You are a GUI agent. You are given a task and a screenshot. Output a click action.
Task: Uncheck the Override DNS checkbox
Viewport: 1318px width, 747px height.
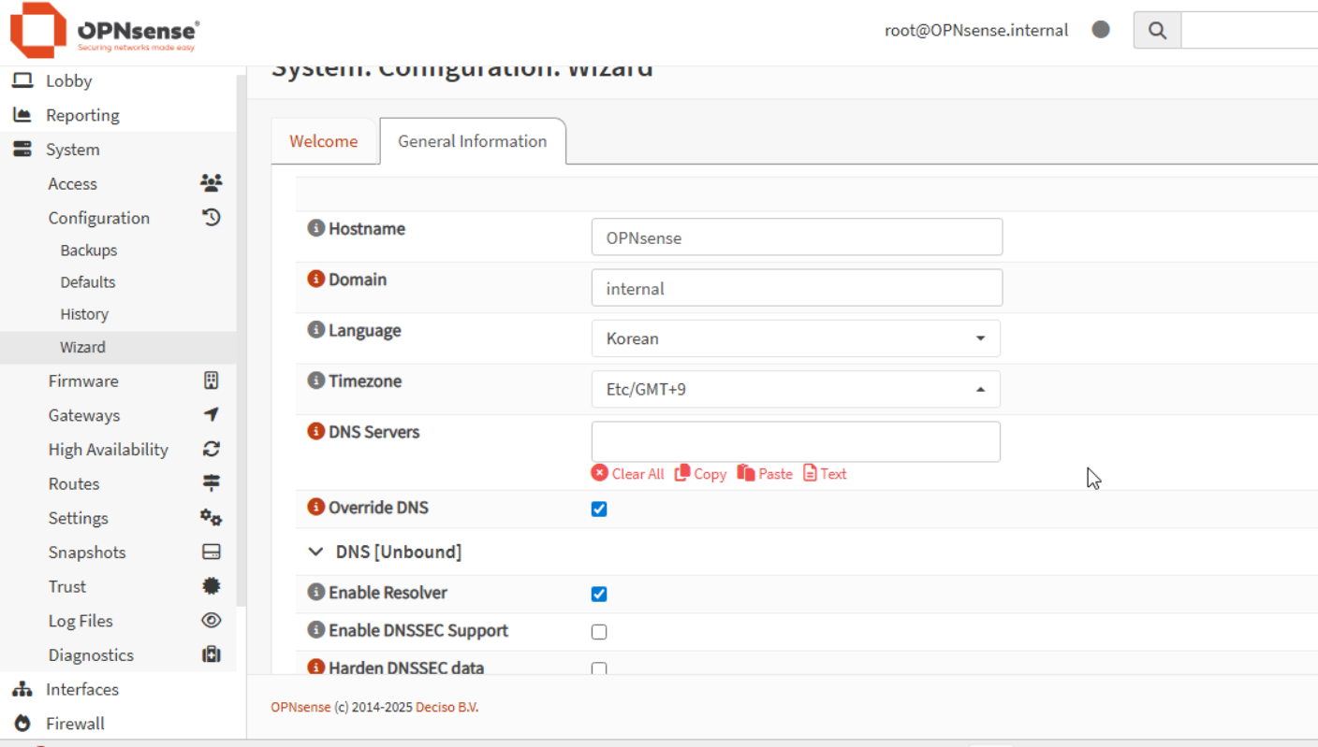(599, 510)
